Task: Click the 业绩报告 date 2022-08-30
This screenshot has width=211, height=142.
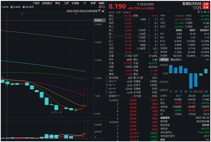Action: tap(202, 118)
